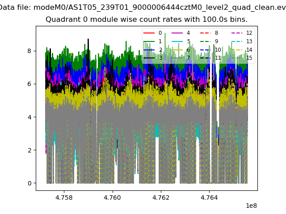Click the y-axis tick label 2
The width and height of the screenshot is (286, 214).
[29, 150]
